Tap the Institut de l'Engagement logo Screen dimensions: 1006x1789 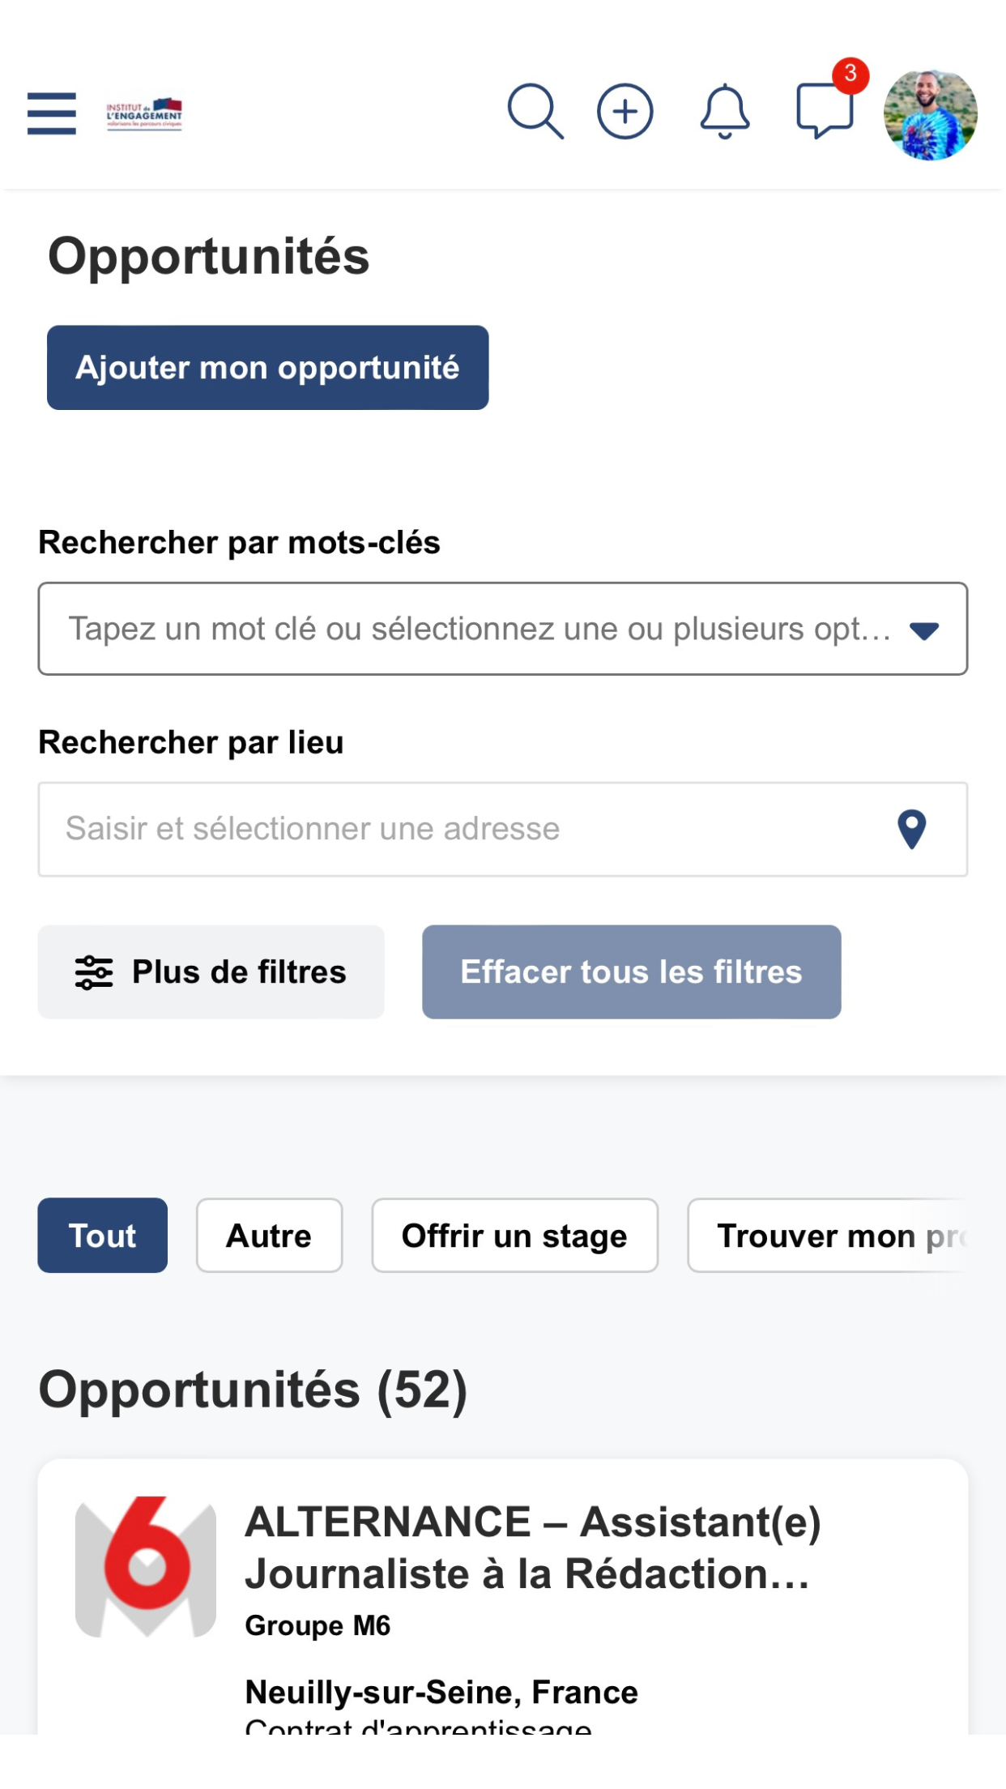pos(144,114)
